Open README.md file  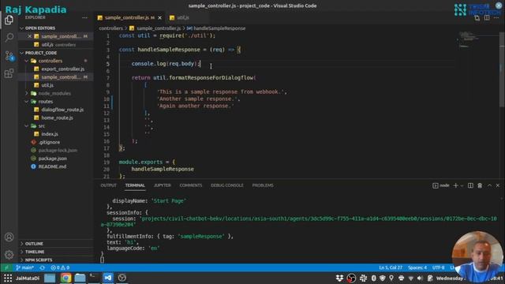click(52, 166)
